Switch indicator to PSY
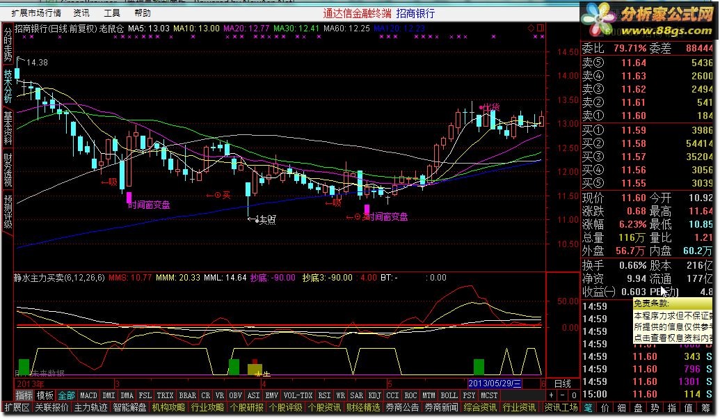720x419 pixels. [470, 395]
